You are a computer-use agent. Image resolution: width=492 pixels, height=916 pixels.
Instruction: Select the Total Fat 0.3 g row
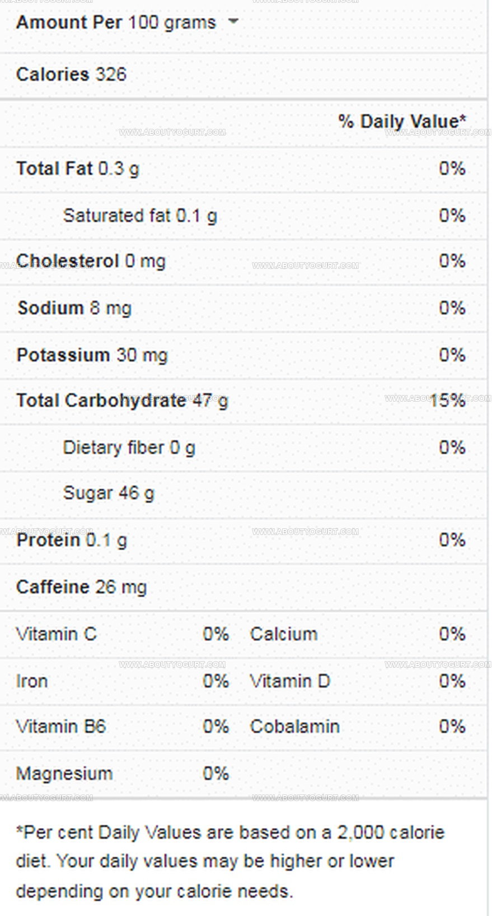tap(243, 169)
